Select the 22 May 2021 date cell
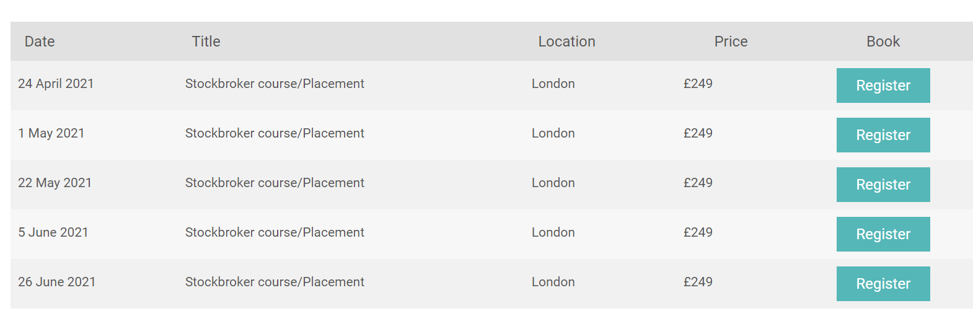Screen dimensions: 973x329 (55, 183)
